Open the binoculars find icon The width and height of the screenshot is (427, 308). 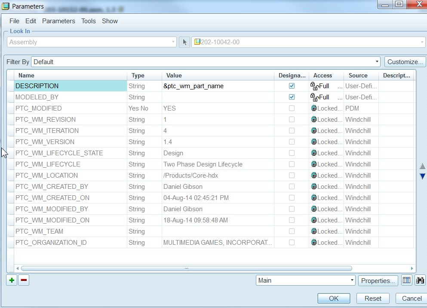420,280
